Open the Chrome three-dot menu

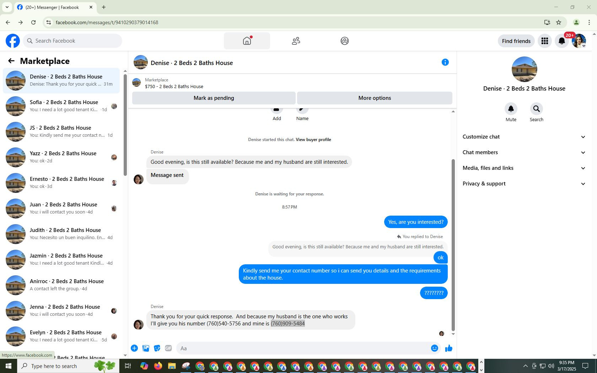click(589, 22)
